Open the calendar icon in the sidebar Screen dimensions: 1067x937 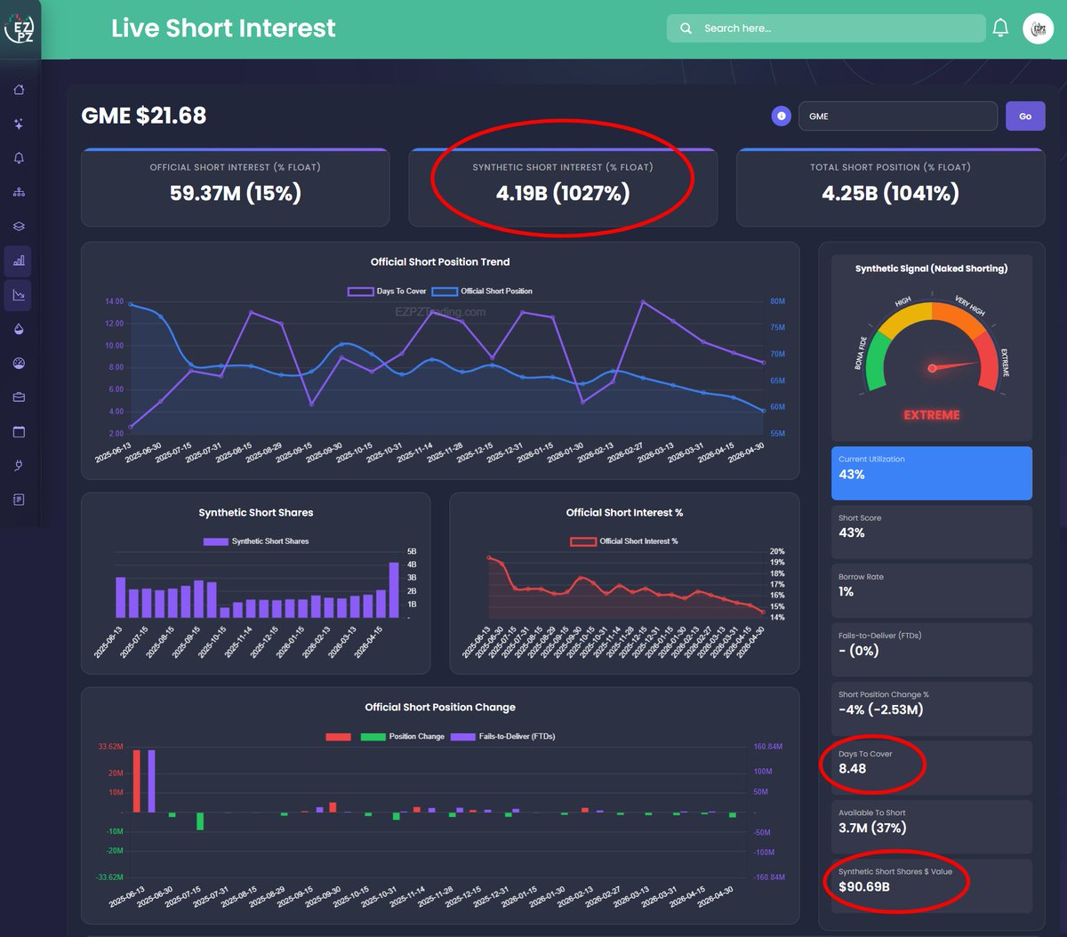click(x=19, y=431)
